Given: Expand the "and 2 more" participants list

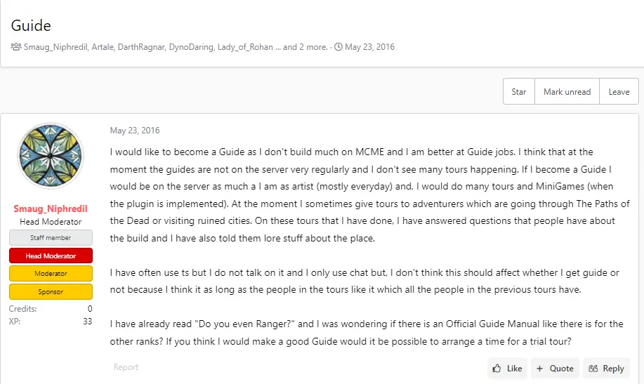Looking at the screenshot, I should coord(305,47).
